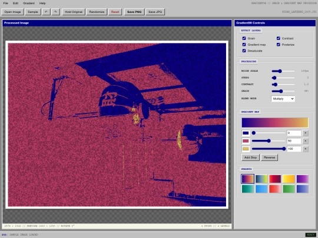Click the processed lantern image preview
This screenshot has height=238, width=318.
tap(117, 125)
